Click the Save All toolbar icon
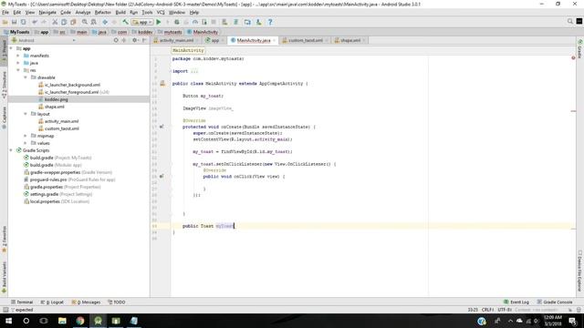This screenshot has width=584, height=328. (15, 22)
